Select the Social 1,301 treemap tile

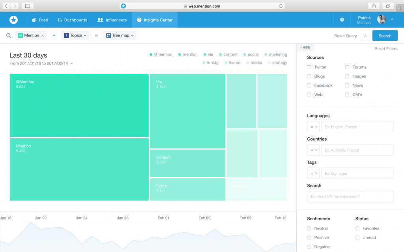coord(187,189)
